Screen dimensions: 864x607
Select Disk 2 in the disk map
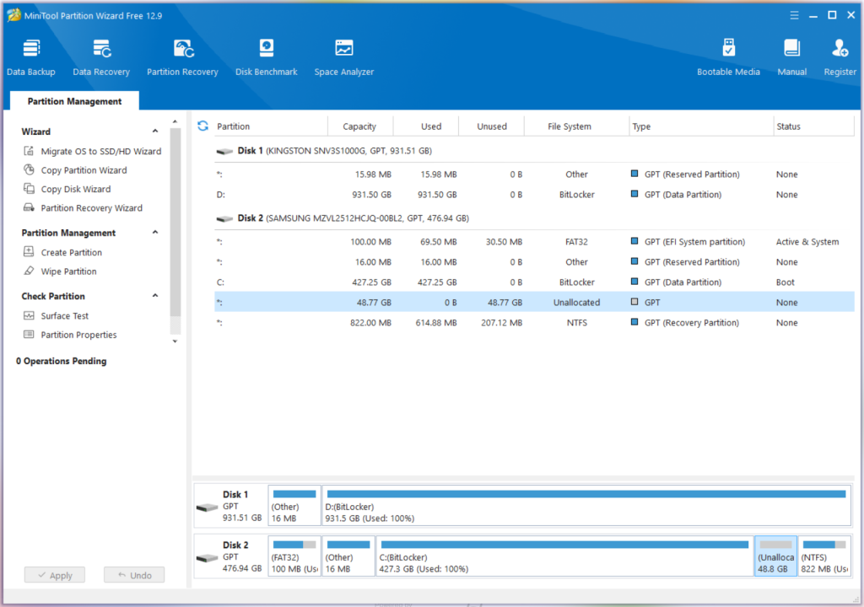pos(231,556)
